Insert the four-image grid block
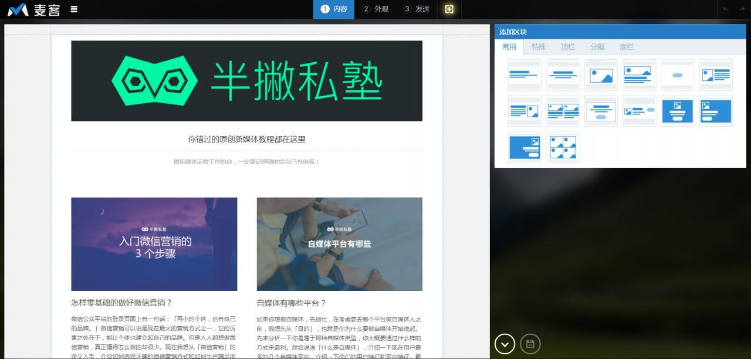Screen dimensions: 751x359 (563, 147)
